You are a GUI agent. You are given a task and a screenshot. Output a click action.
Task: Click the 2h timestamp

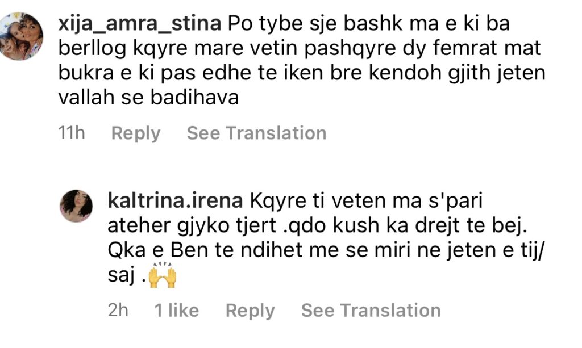point(118,310)
